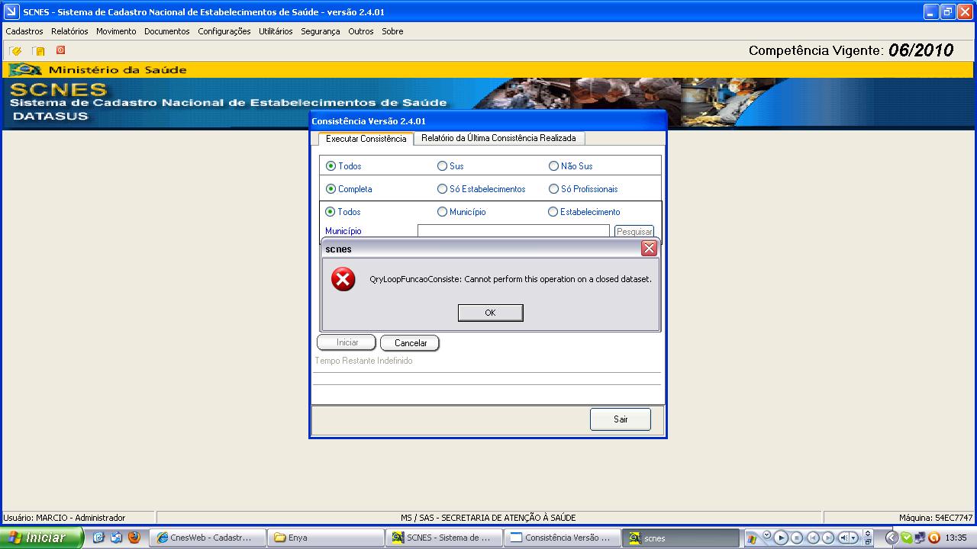This screenshot has width=977, height=549.
Task: Select Sus radio button
Action: coord(442,166)
